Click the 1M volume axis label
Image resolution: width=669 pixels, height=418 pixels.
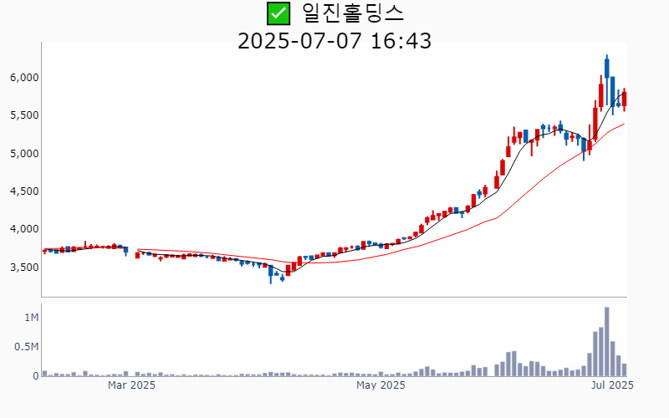point(32,318)
